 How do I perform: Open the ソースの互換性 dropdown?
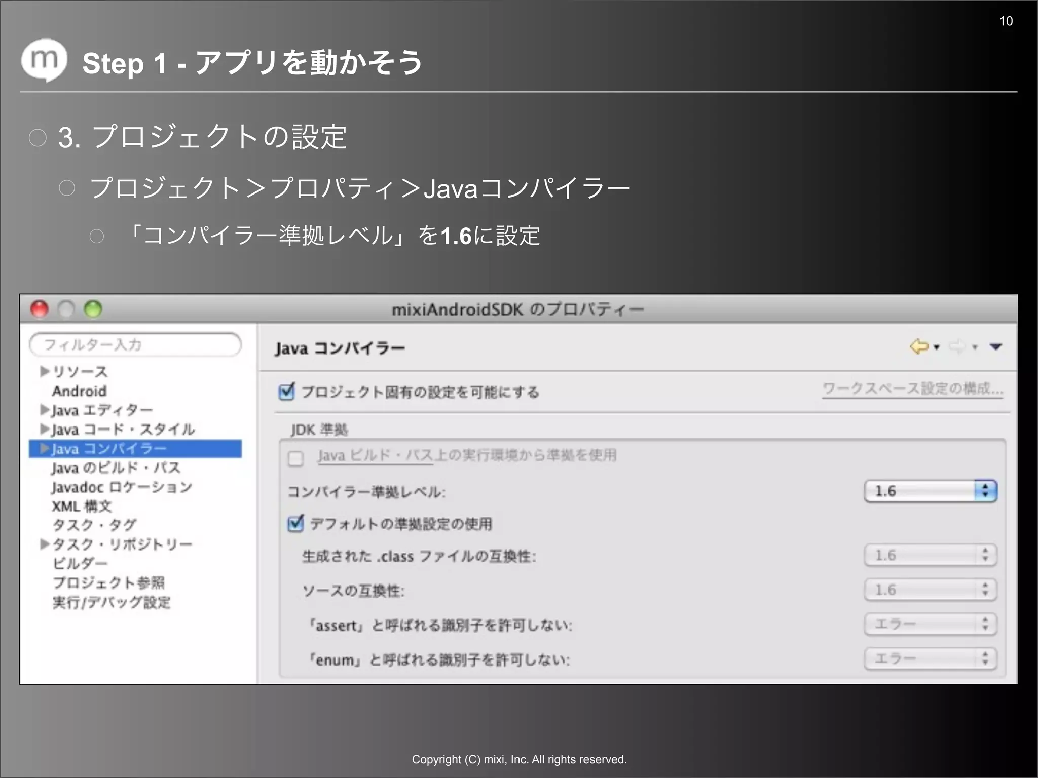(930, 590)
